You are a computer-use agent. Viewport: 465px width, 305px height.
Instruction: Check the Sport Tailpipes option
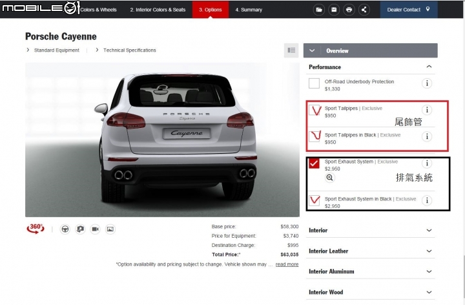pos(314,110)
